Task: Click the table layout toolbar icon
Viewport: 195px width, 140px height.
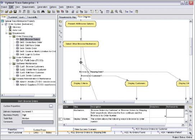Action: coord(108,12)
